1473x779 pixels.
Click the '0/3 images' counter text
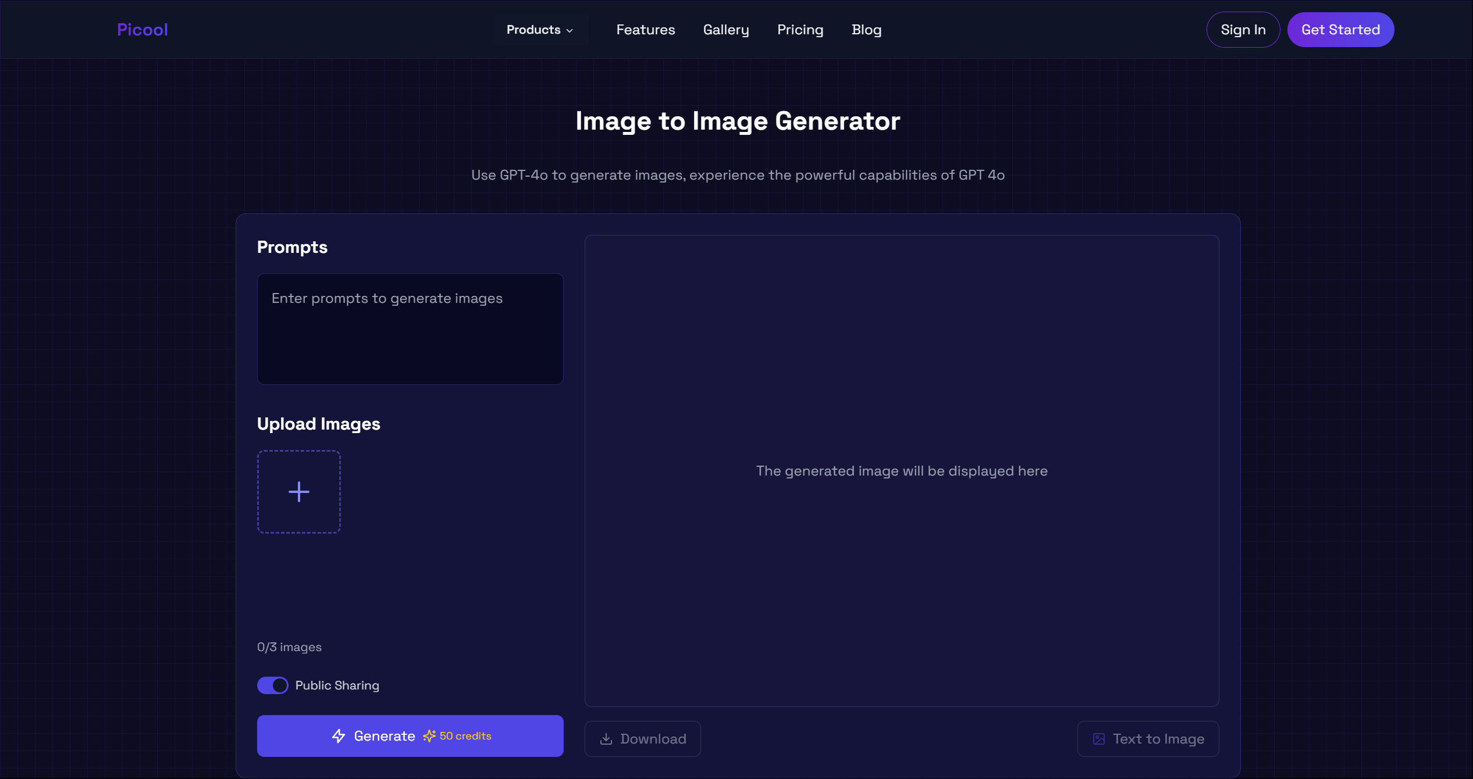pyautogui.click(x=289, y=647)
